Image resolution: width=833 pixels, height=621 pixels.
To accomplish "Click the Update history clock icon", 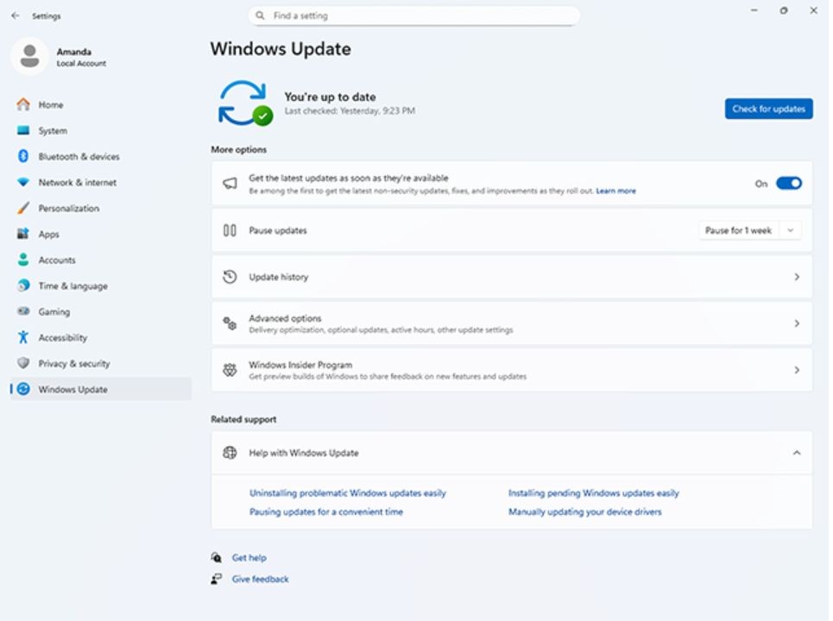I will pos(230,277).
